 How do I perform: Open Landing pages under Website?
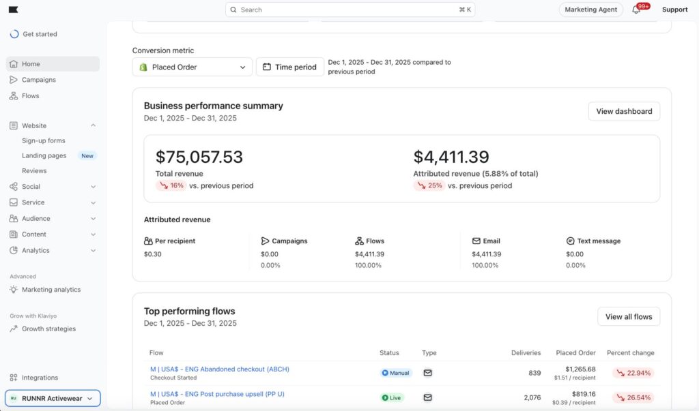coord(44,155)
